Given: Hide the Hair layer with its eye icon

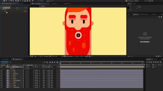Looking at the screenshot, I should coord(1,70).
